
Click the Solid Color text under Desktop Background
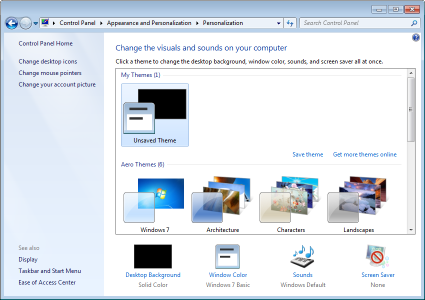(153, 285)
